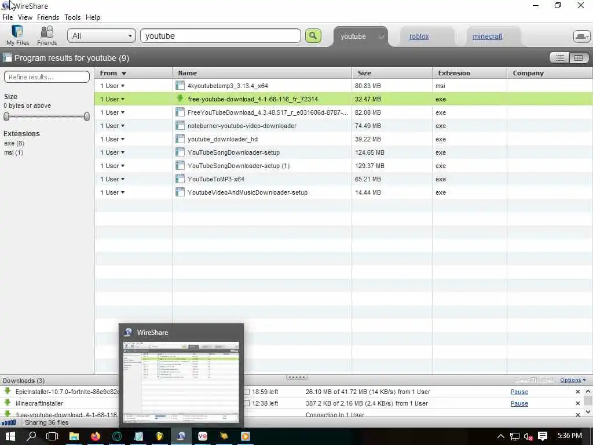Click the WireShare taskbar icon

click(181, 436)
